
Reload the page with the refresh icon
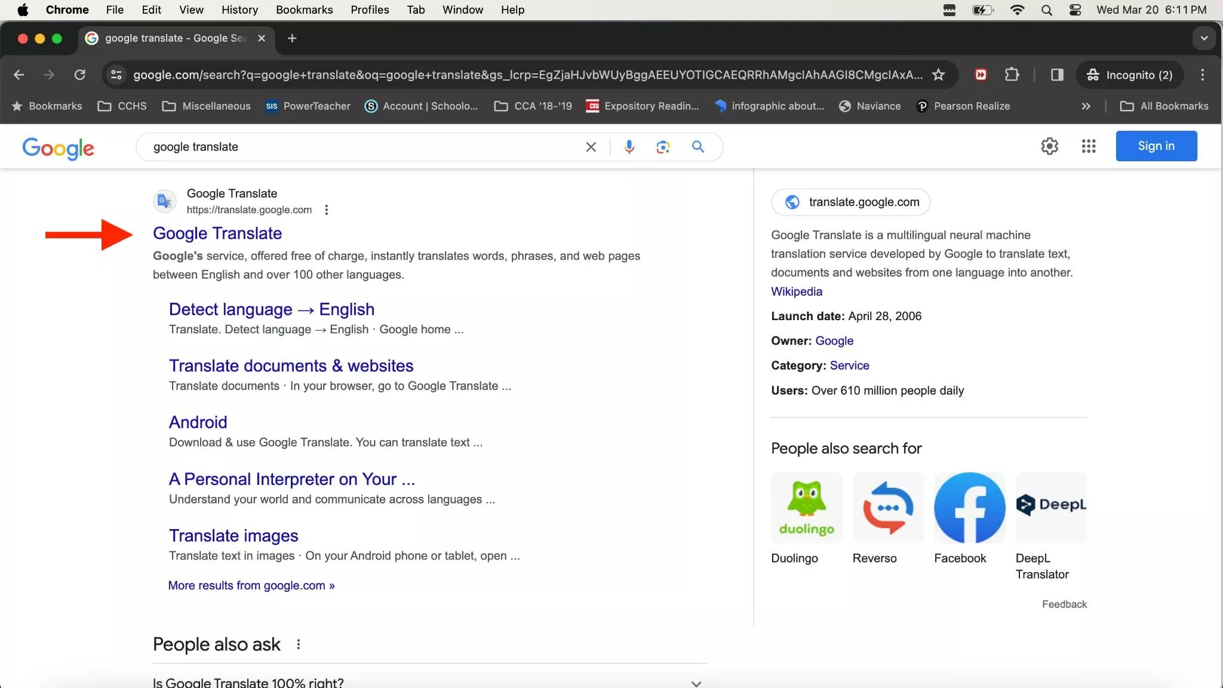(81, 75)
